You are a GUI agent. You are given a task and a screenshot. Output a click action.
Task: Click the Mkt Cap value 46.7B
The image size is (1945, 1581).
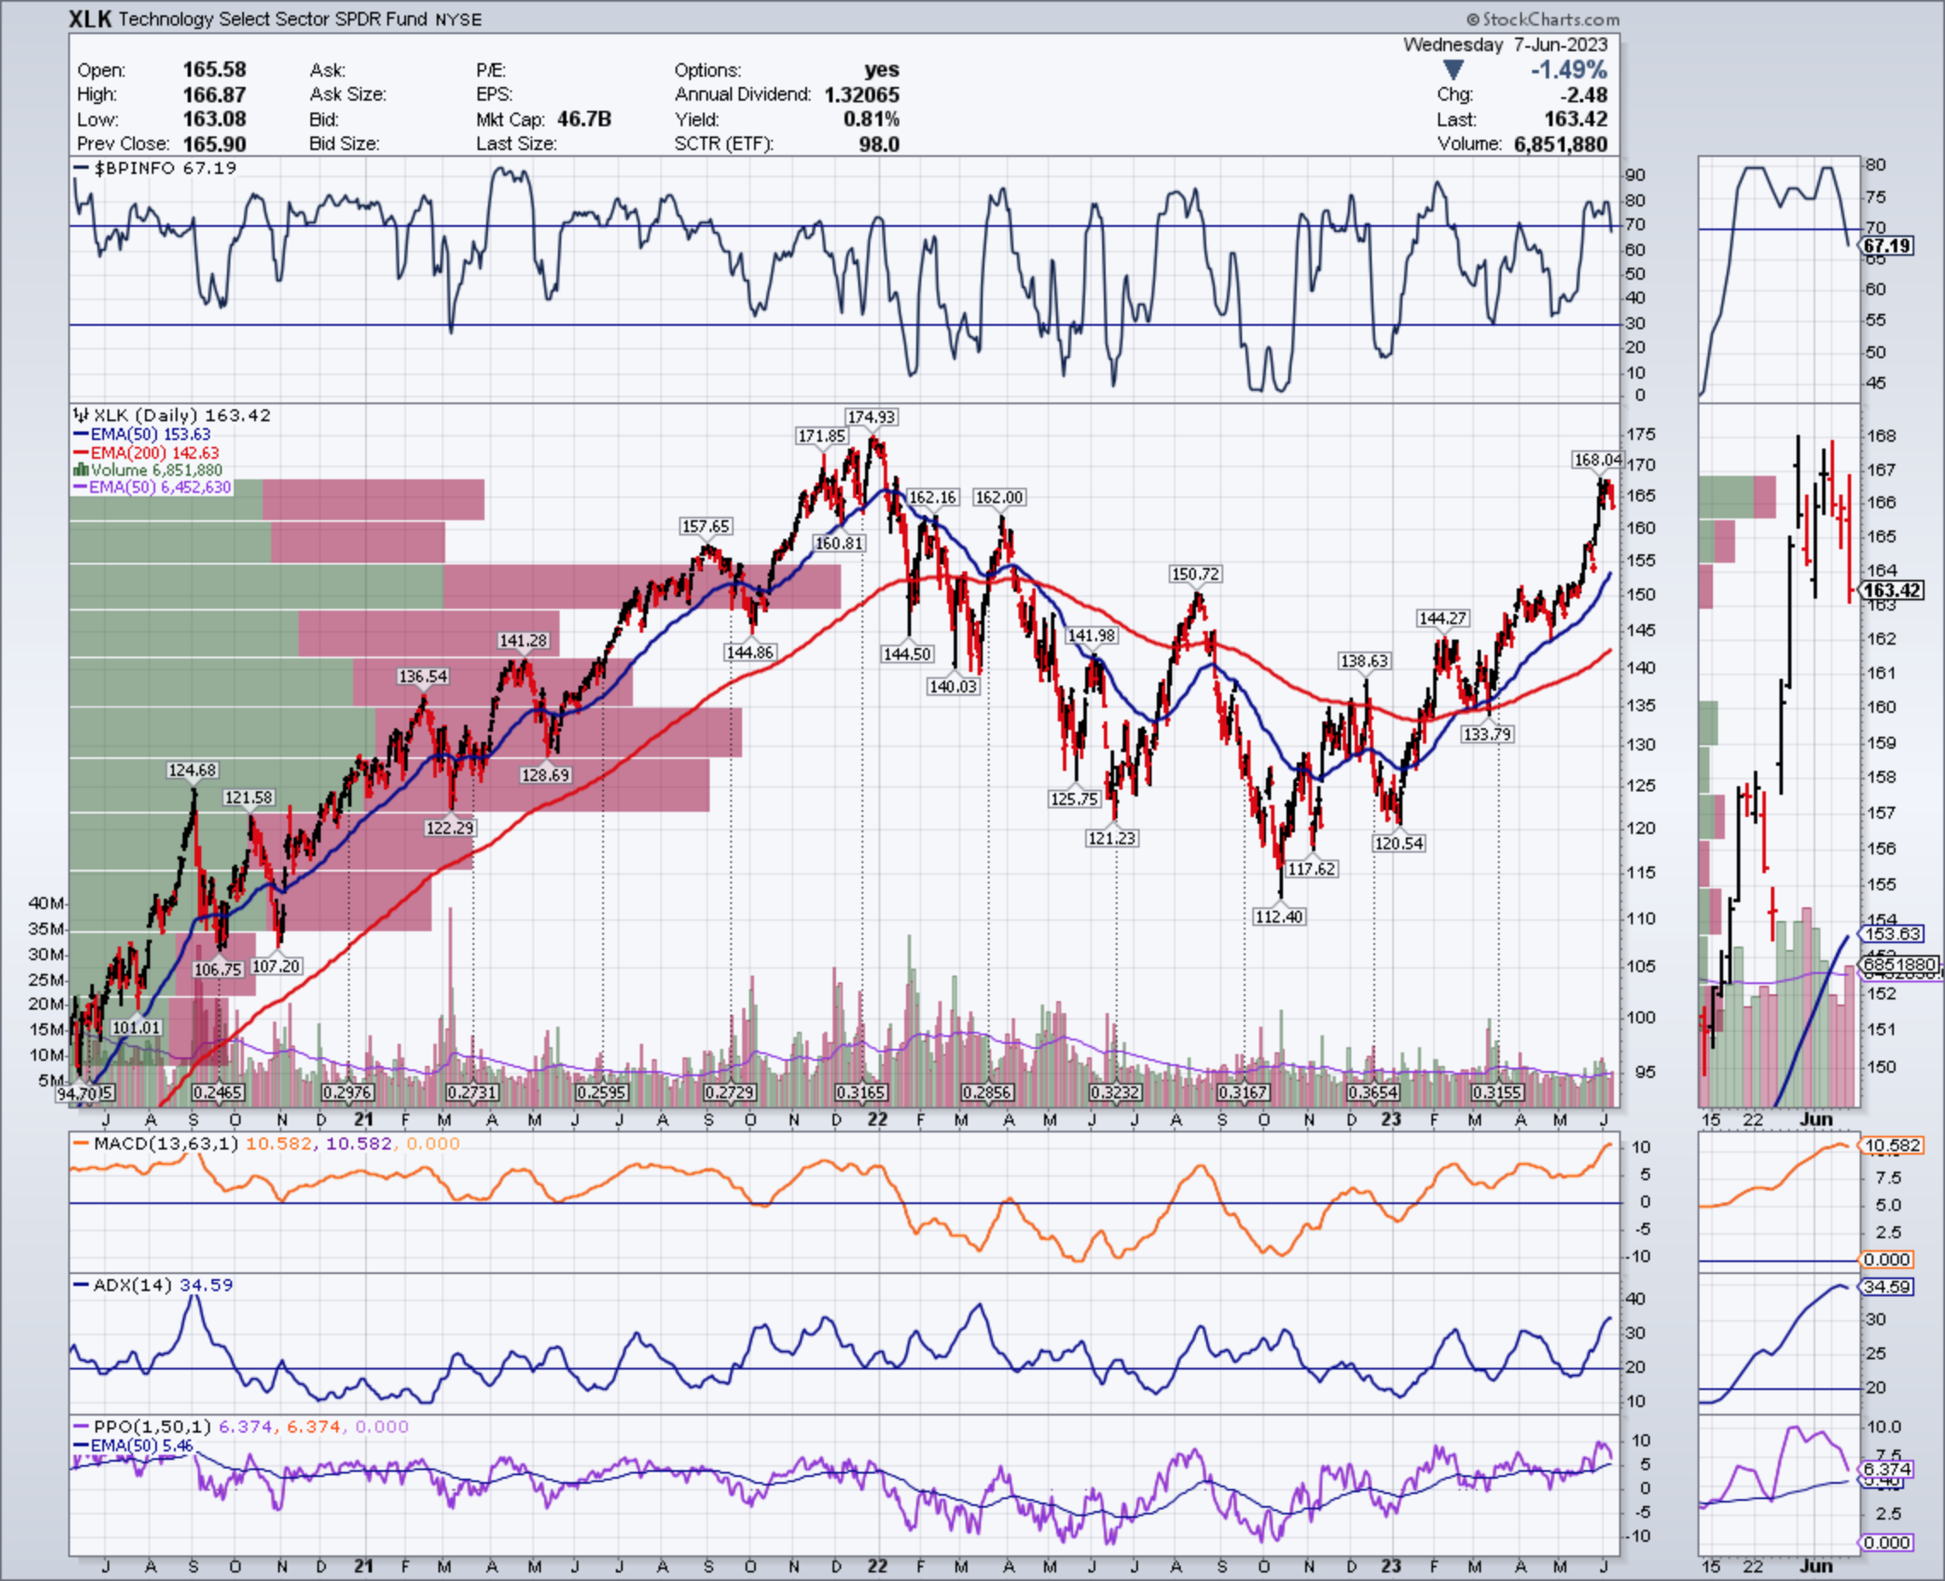(x=584, y=119)
